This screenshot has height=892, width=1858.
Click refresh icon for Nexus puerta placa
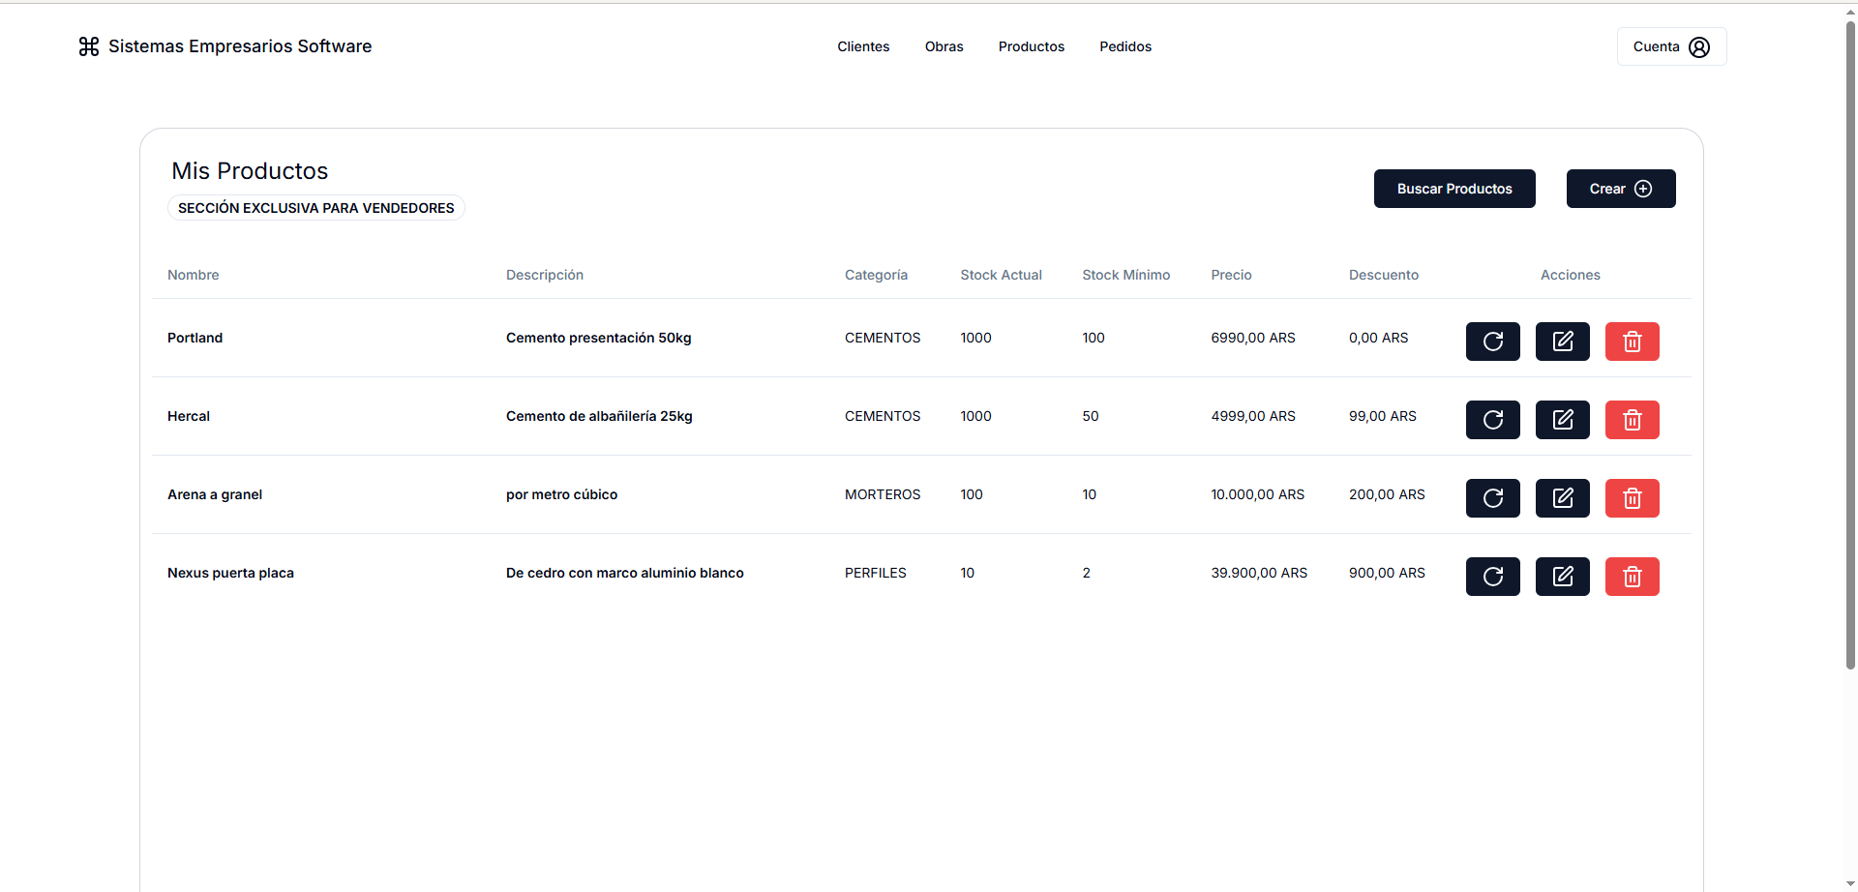point(1492,577)
